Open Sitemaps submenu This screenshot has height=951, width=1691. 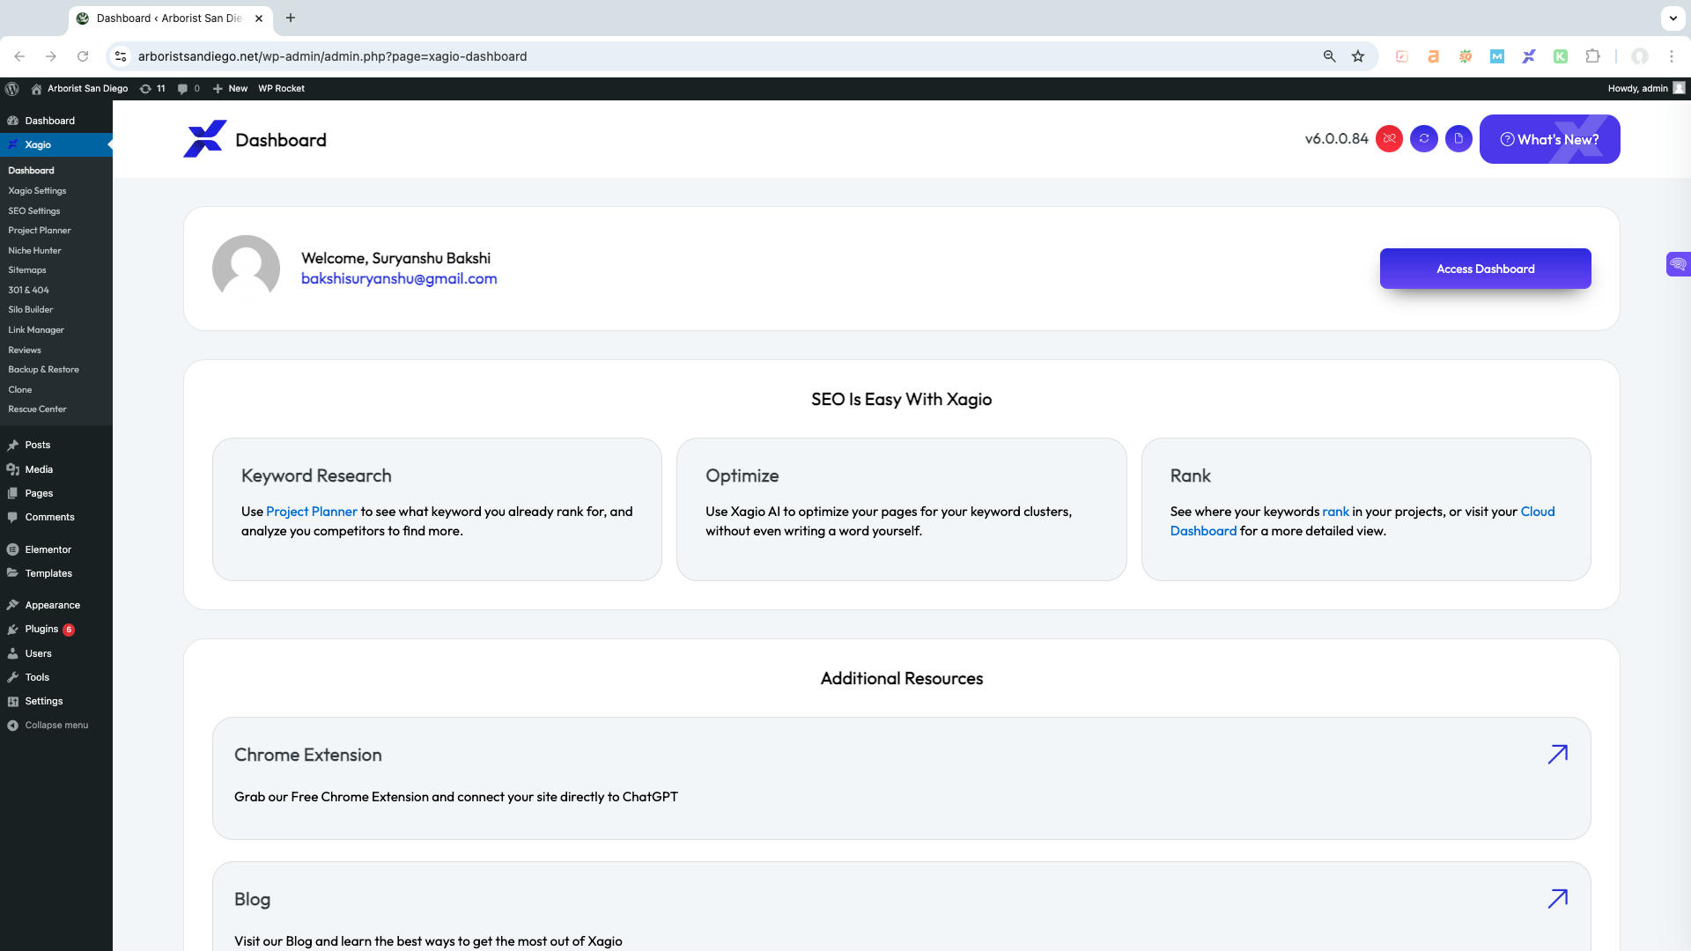[27, 269]
